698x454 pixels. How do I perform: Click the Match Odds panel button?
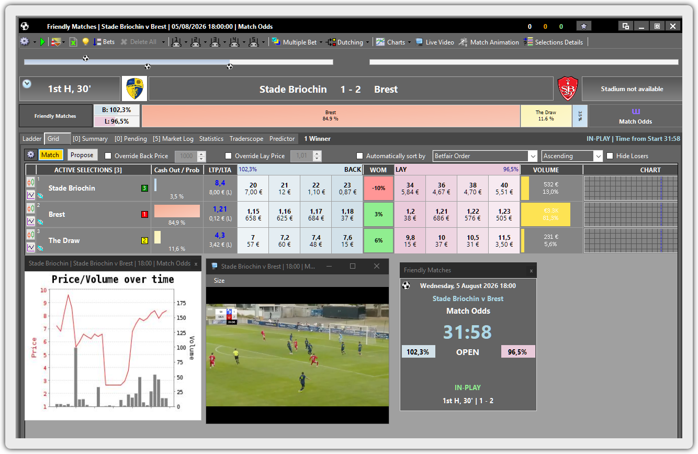click(x=635, y=116)
